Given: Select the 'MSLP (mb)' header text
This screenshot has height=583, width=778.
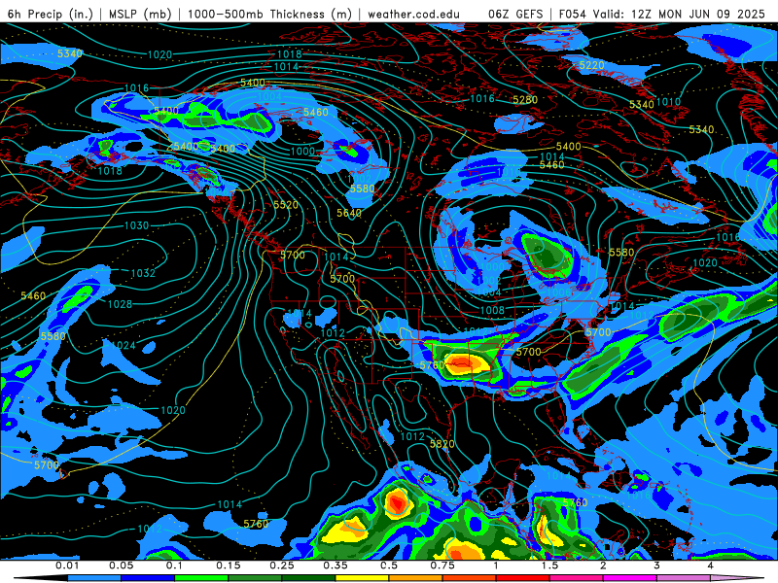Looking at the screenshot, I should click(140, 14).
